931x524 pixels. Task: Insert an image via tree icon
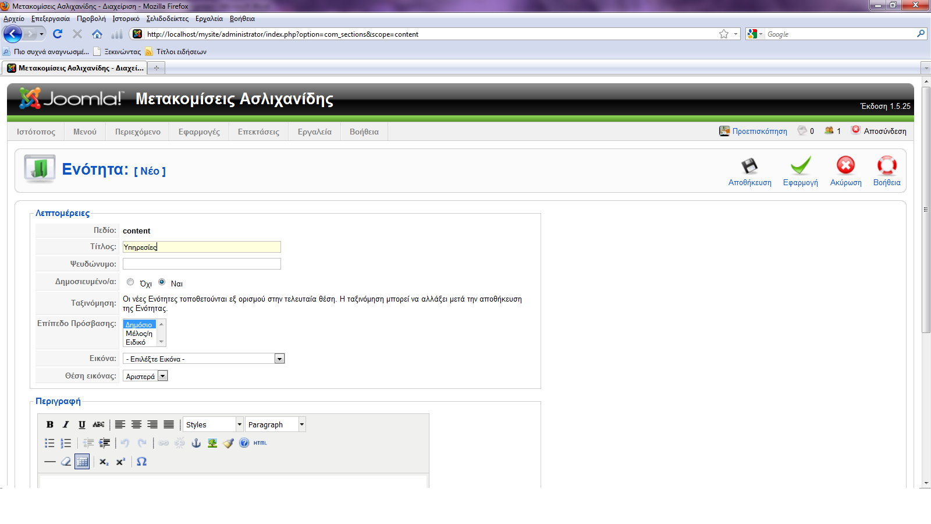pyautogui.click(x=212, y=443)
